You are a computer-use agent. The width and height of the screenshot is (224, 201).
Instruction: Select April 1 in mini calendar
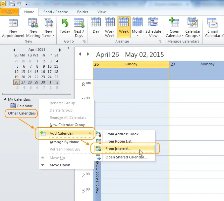click(x=37, y=61)
